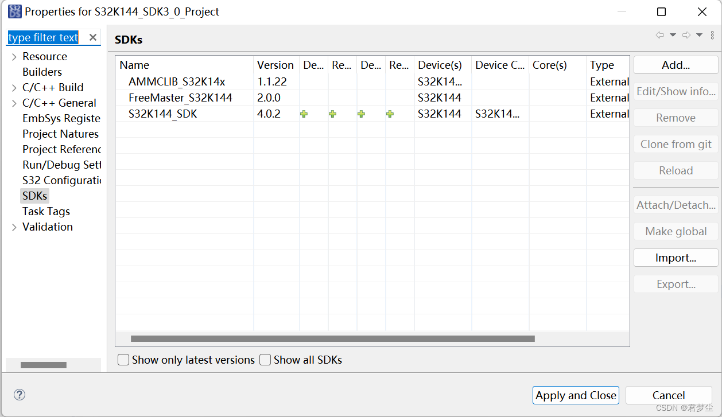Click the help question mark icon
Viewport: 722px width, 417px height.
19,395
